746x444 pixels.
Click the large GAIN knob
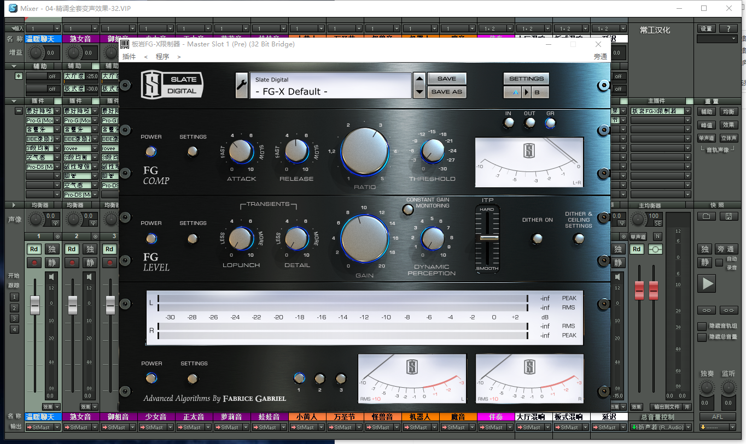coord(365,239)
